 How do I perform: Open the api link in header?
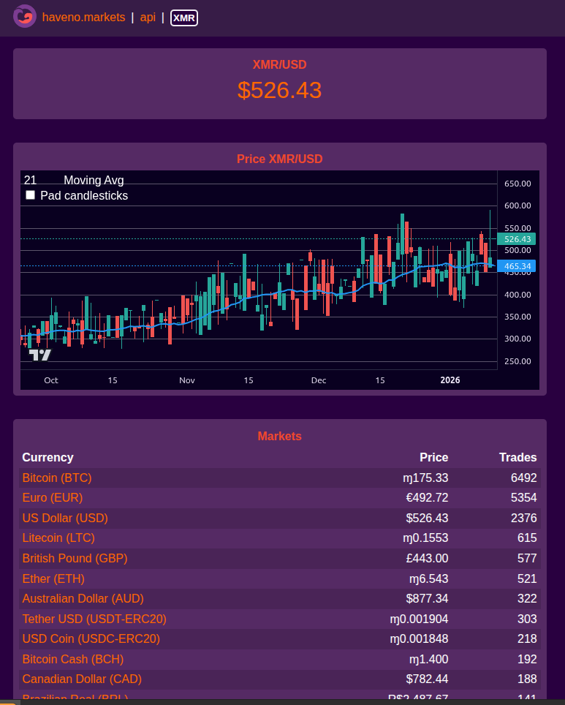(x=148, y=17)
